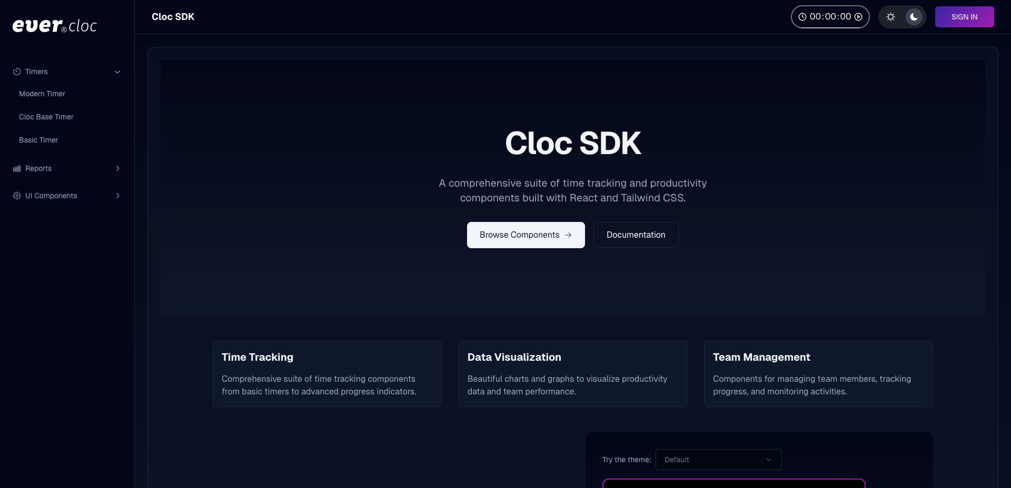
Task: Click the Cloc SDK header title
Action: pyautogui.click(x=173, y=17)
